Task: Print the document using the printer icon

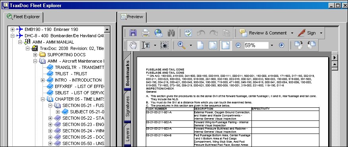Action: coord(145,33)
